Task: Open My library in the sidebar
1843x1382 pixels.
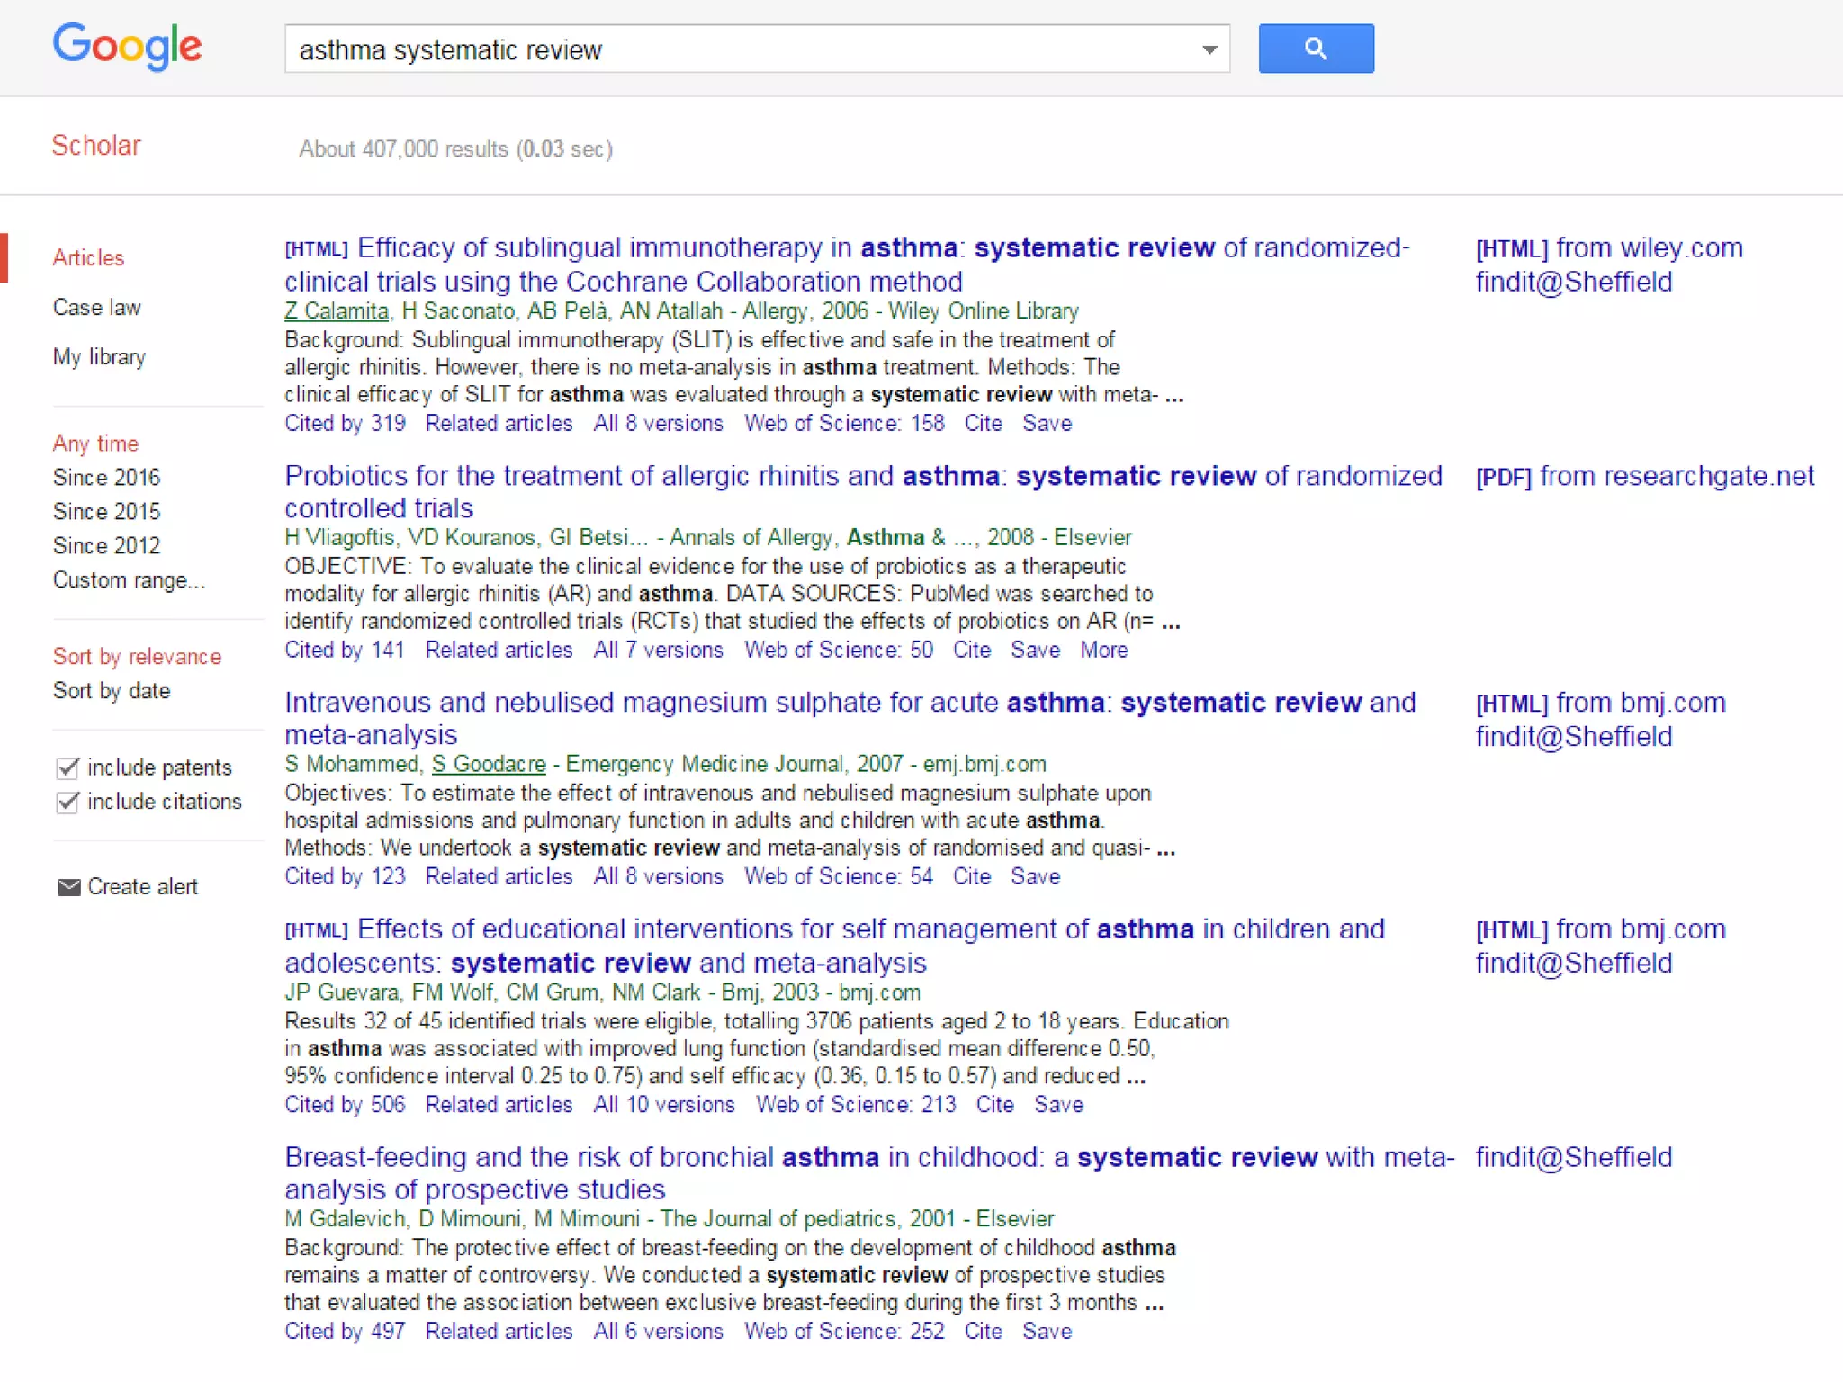Action: point(99,357)
